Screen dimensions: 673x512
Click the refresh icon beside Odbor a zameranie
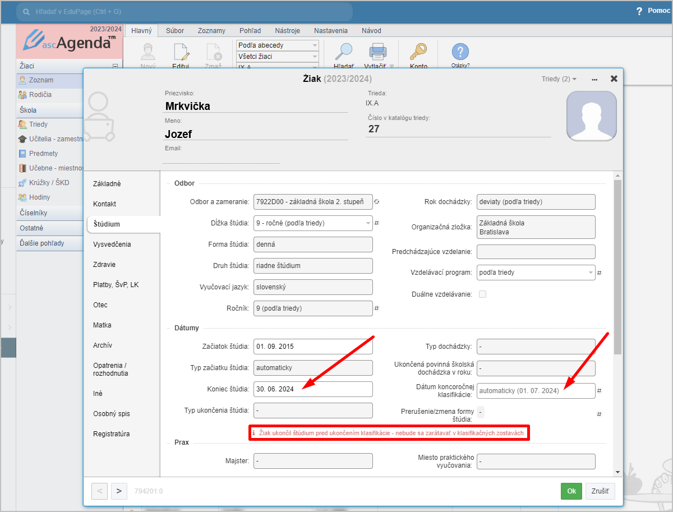tap(377, 202)
